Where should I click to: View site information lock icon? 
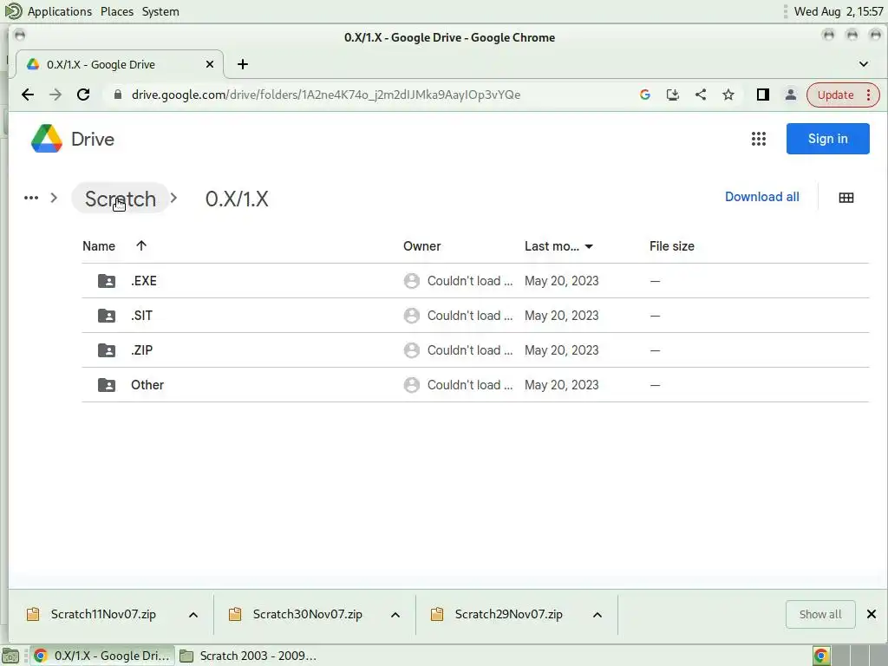tap(118, 95)
